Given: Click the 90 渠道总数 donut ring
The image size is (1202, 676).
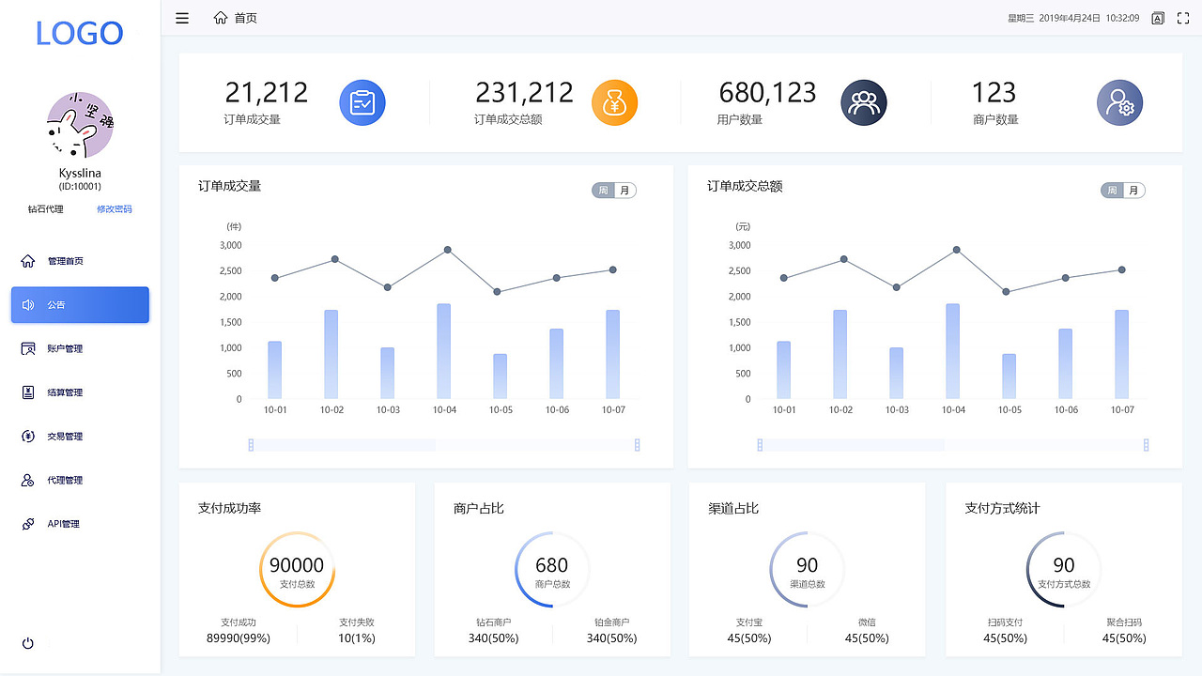Looking at the screenshot, I should (807, 570).
